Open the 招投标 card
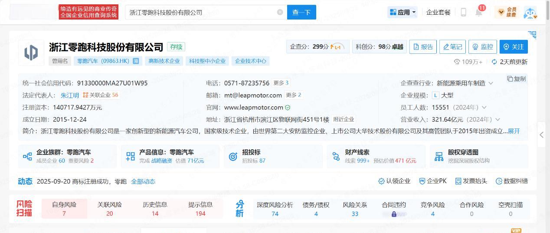Screen dimensions: 550x233 coord(273,156)
